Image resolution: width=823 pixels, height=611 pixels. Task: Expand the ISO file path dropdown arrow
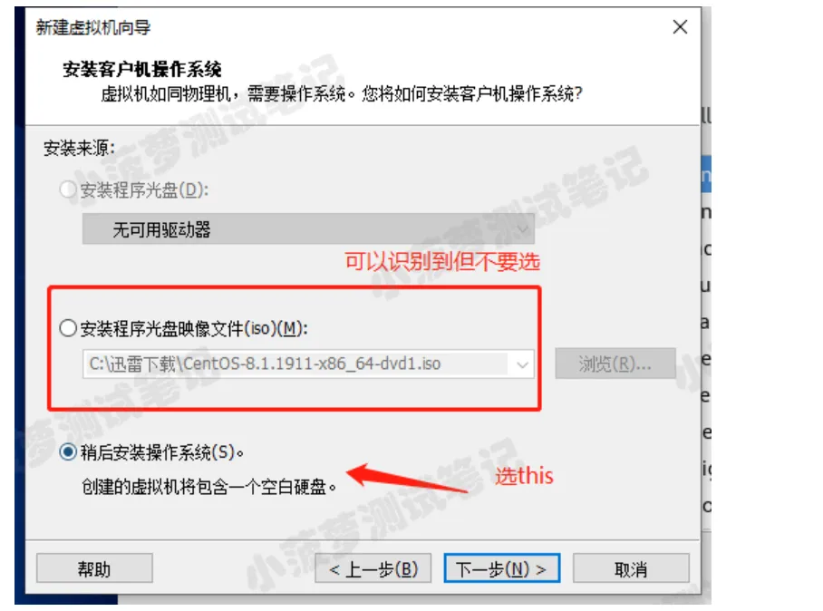coord(522,364)
